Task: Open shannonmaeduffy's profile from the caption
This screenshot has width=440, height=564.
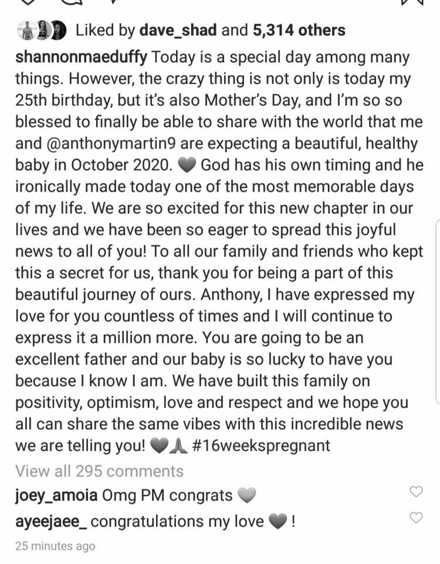Action: pos(81,57)
